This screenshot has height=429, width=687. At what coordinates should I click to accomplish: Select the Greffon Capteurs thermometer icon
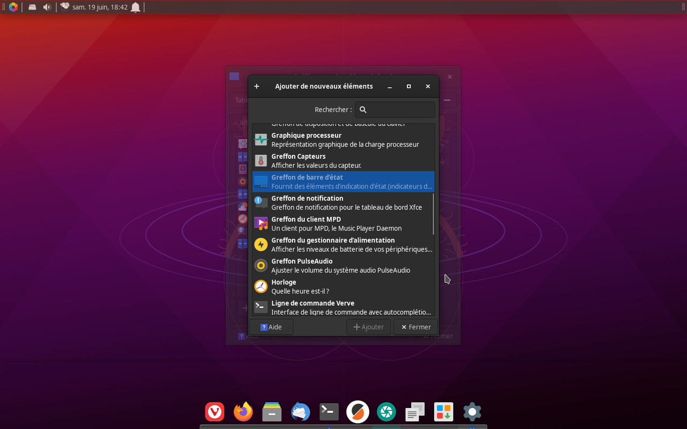tap(261, 161)
